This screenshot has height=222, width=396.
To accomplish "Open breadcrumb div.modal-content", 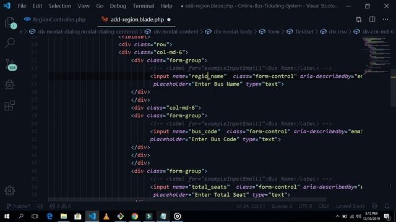I will pos(176,31).
